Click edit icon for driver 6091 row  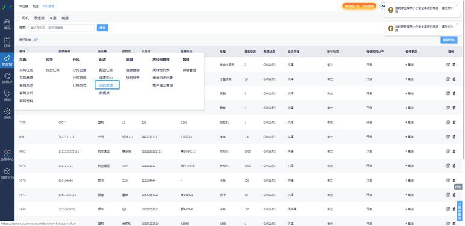(x=448, y=136)
